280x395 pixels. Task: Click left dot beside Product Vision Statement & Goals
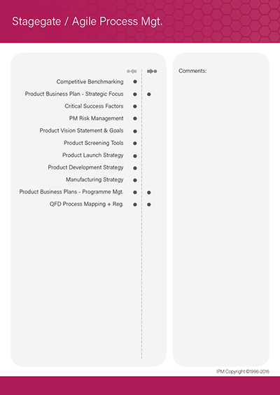pos(135,131)
